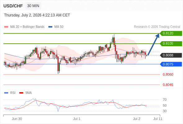Click the MA 20 + Bollinger Bands label
Viewport: 183px width, 124px height.
(x=27, y=27)
